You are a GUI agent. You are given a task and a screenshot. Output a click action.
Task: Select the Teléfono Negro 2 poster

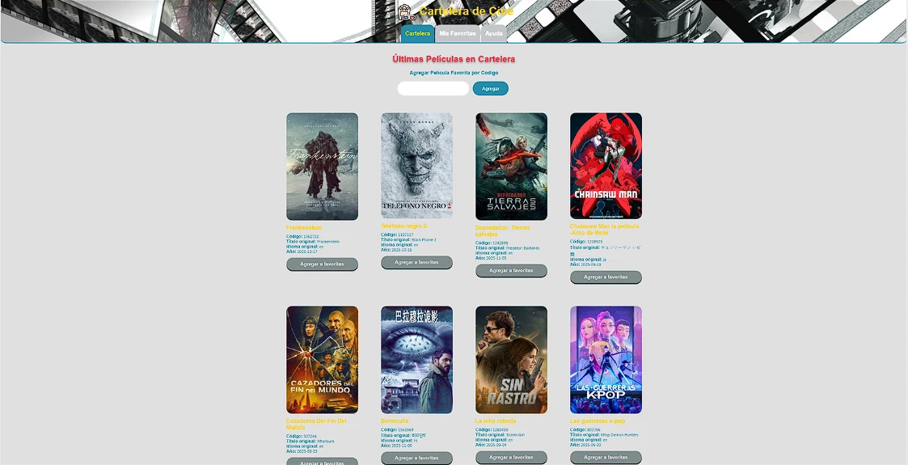click(x=417, y=166)
